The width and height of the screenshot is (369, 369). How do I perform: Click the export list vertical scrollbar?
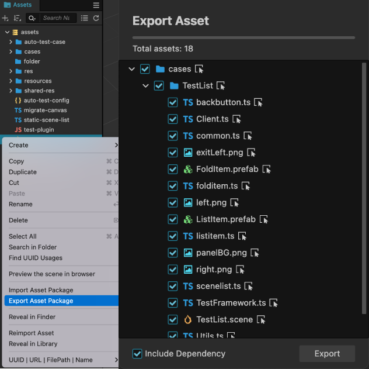pyautogui.click(x=364, y=188)
